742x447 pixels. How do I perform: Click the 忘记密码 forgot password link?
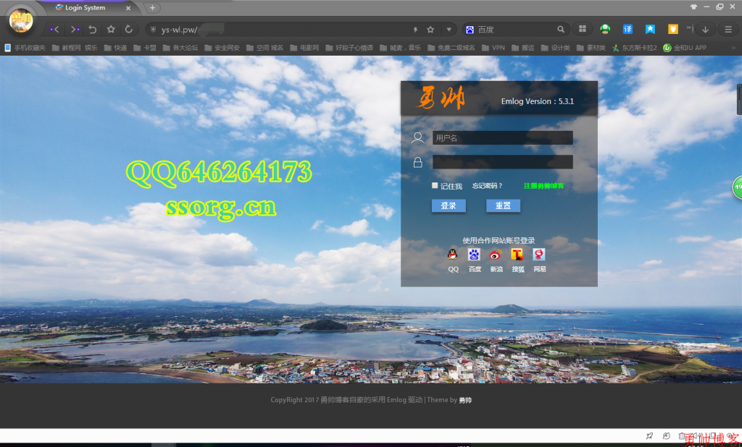487,186
